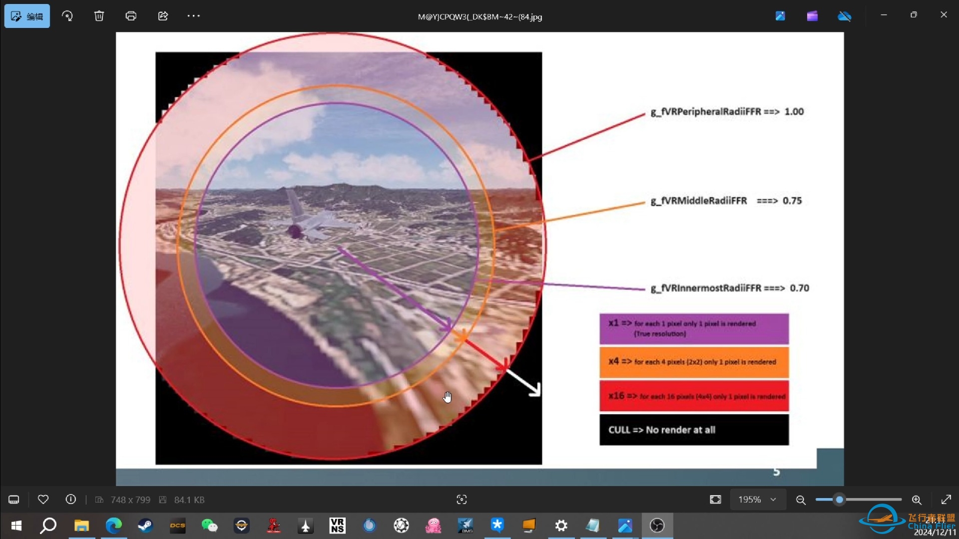Adjust the zoom slider handle
The width and height of the screenshot is (959, 539).
840,500
